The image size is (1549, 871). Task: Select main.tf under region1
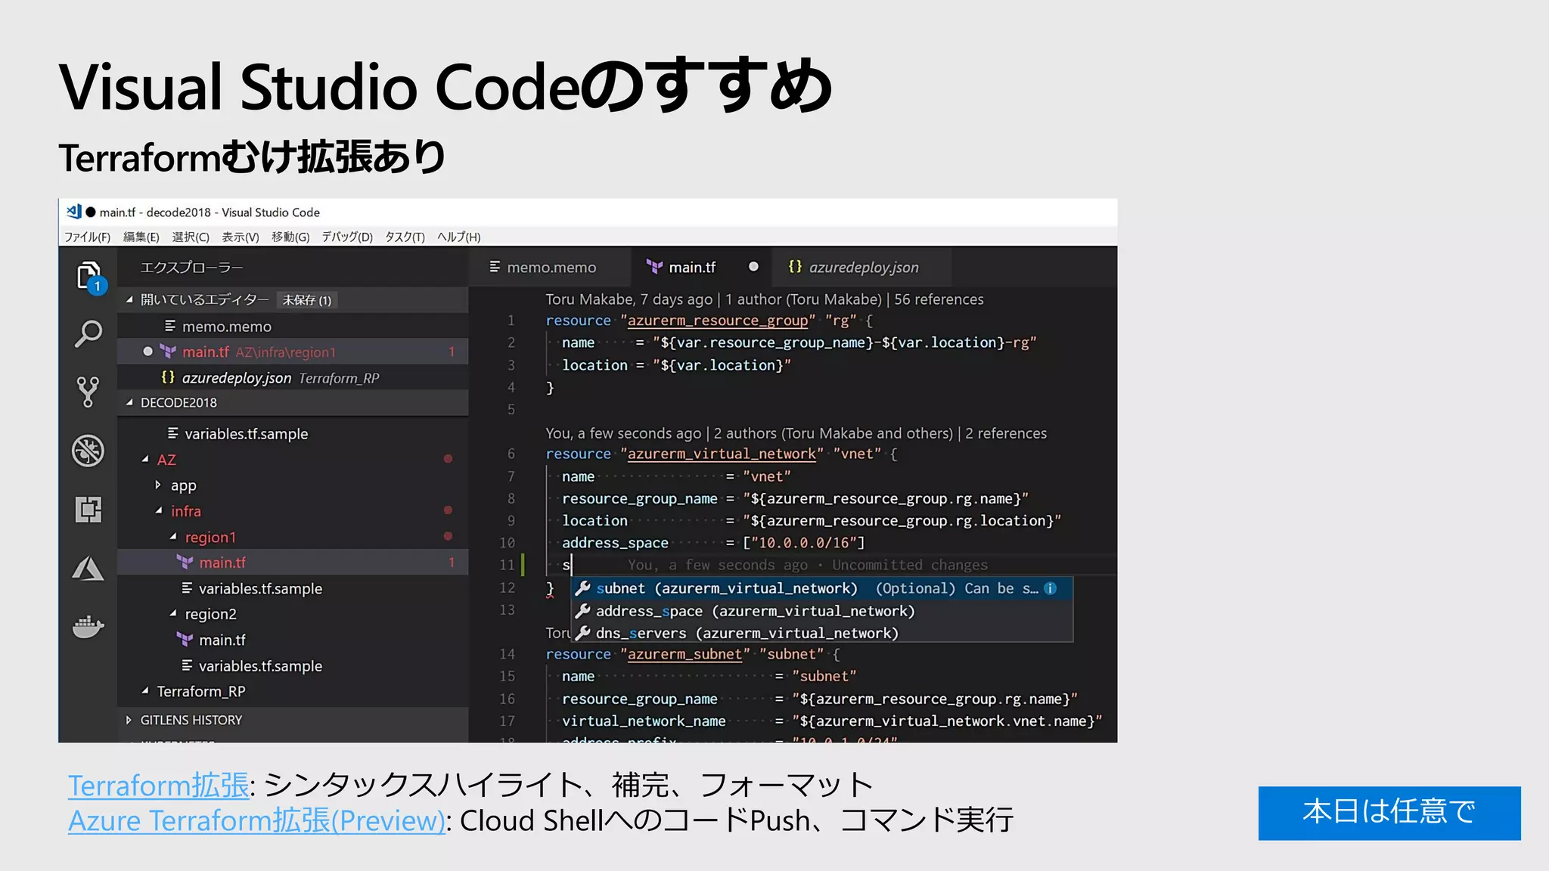pos(293,563)
